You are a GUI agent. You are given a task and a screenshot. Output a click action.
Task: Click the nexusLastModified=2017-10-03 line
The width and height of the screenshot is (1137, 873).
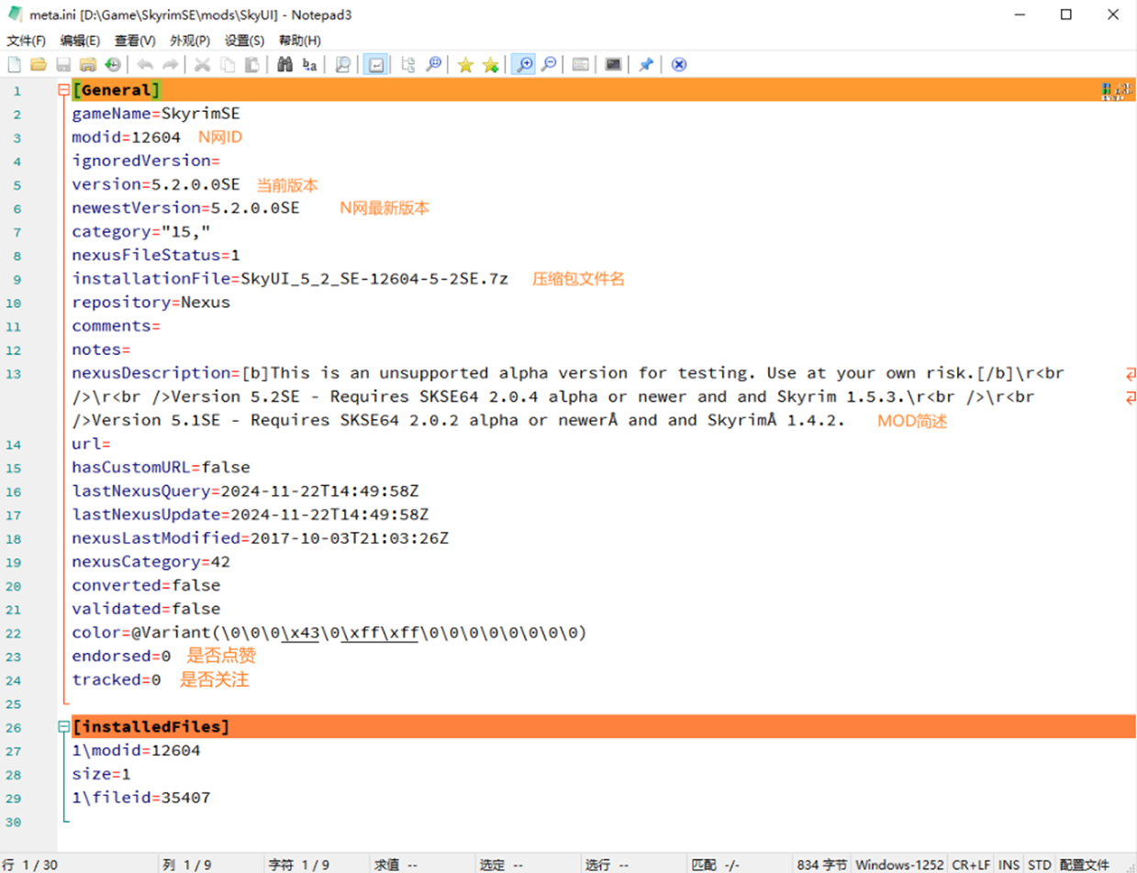click(261, 538)
